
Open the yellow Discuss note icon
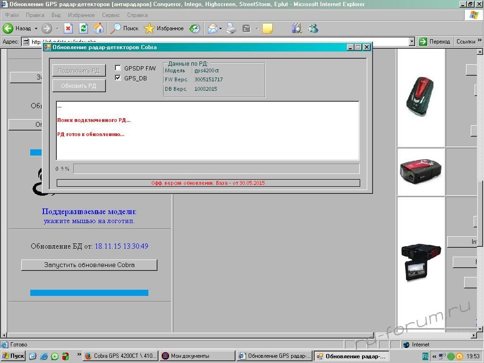268,28
